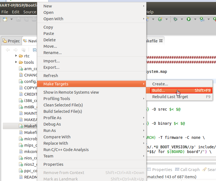Click Show in Remote Systems view
This screenshot has height=181, width=216.
pyautogui.click(x=92, y=92)
